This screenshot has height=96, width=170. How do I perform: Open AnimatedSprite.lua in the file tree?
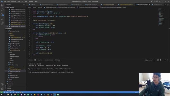point(15,69)
